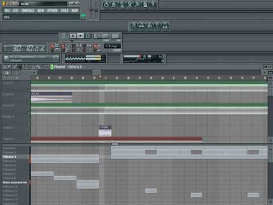
Task: Click the green Playlist window icon
Action: tap(52, 67)
